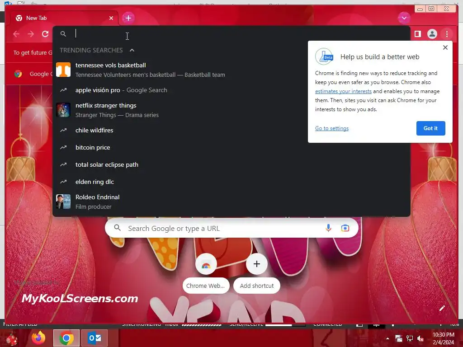Pick netflix stranger things suggestion

(231, 110)
